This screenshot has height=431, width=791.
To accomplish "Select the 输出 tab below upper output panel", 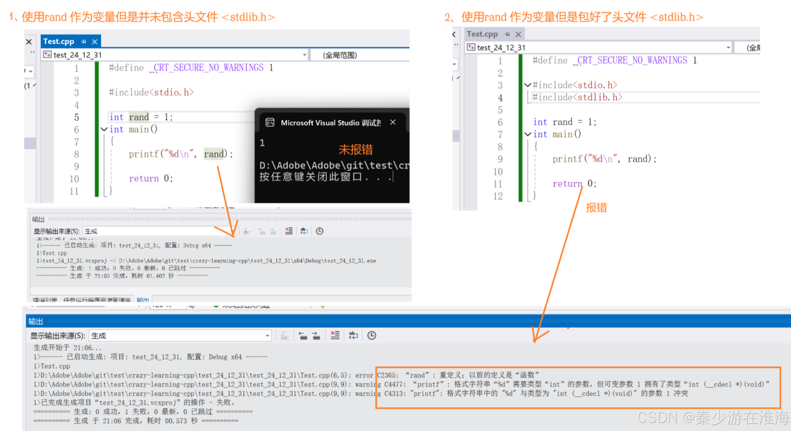I will (x=143, y=300).
